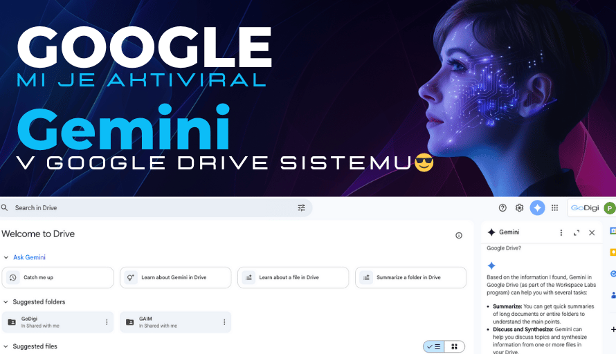Open more actions for GAIM folder
Viewport: 616px width, 354px height.
[224, 322]
